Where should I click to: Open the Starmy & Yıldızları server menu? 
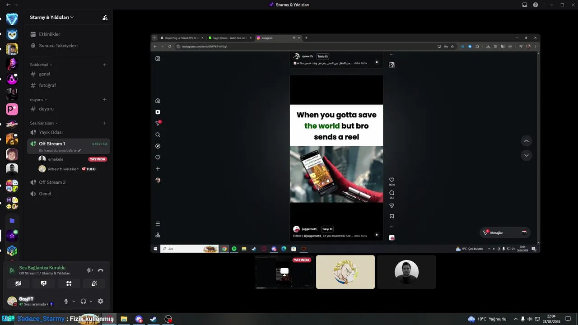click(x=51, y=17)
